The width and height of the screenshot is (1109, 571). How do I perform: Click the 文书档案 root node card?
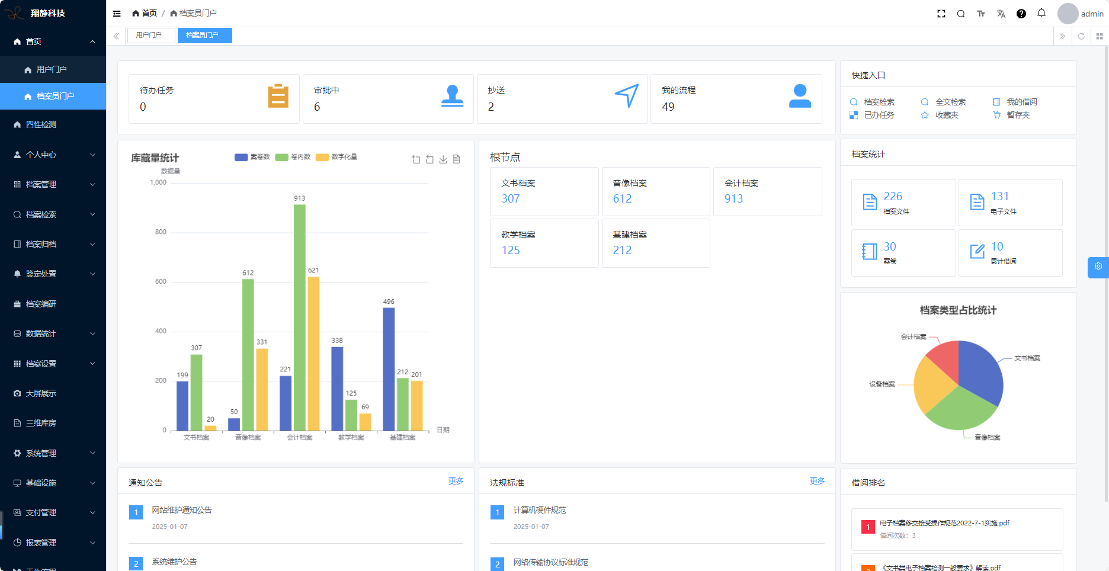[x=544, y=191]
